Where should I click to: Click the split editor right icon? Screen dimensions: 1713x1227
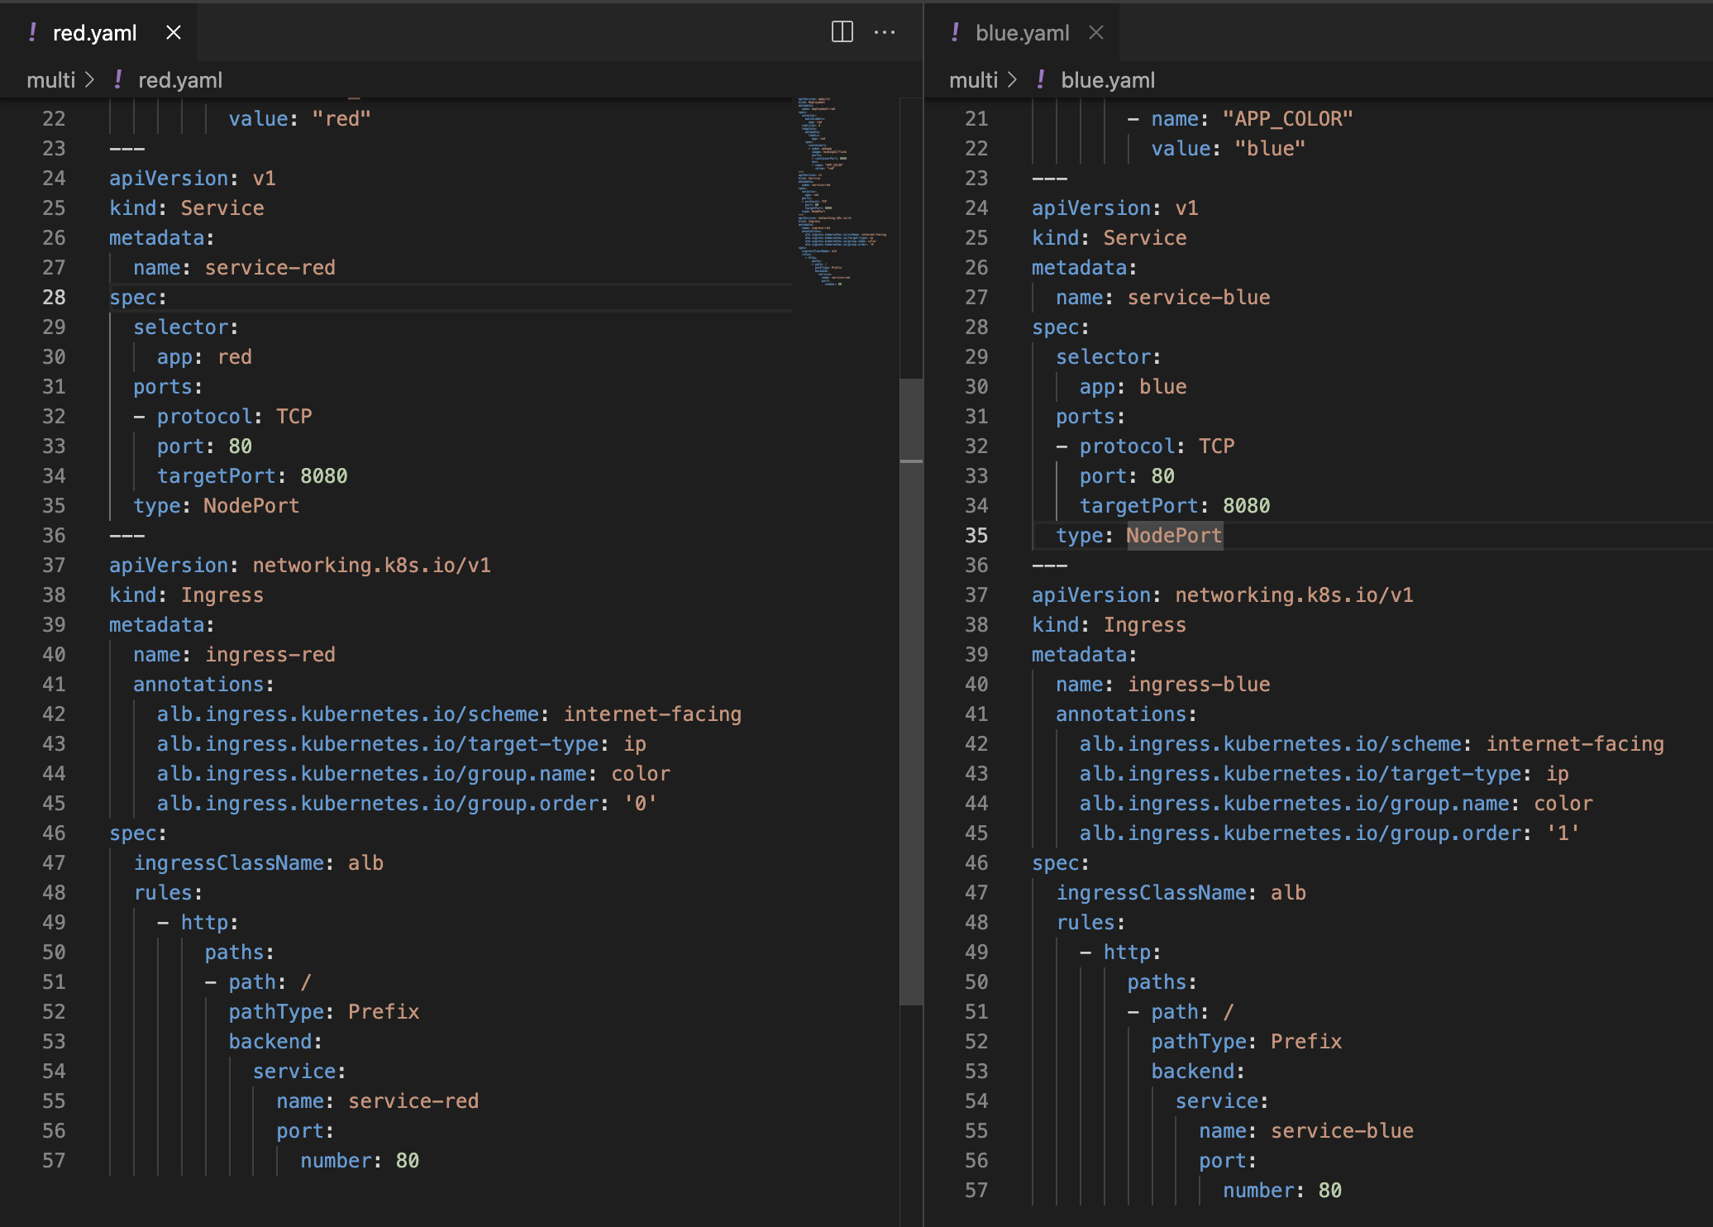[x=842, y=32]
